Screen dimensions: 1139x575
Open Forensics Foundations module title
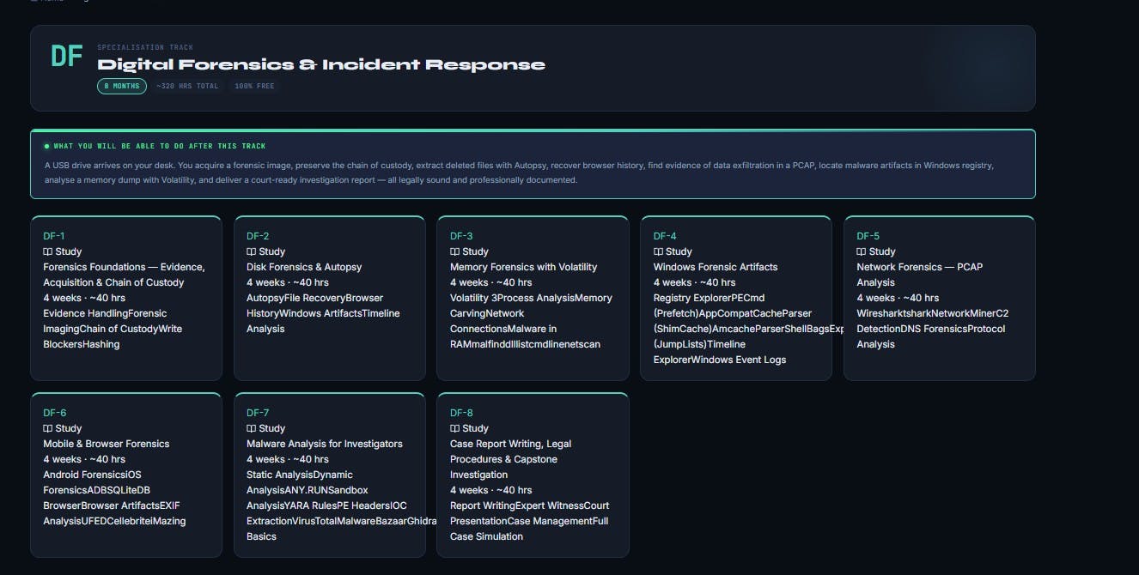coord(125,275)
